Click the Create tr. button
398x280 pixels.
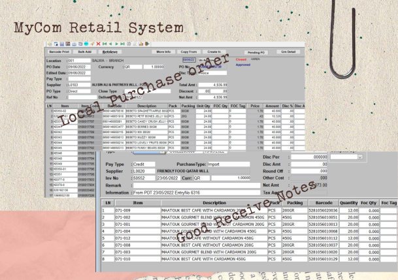point(214,52)
